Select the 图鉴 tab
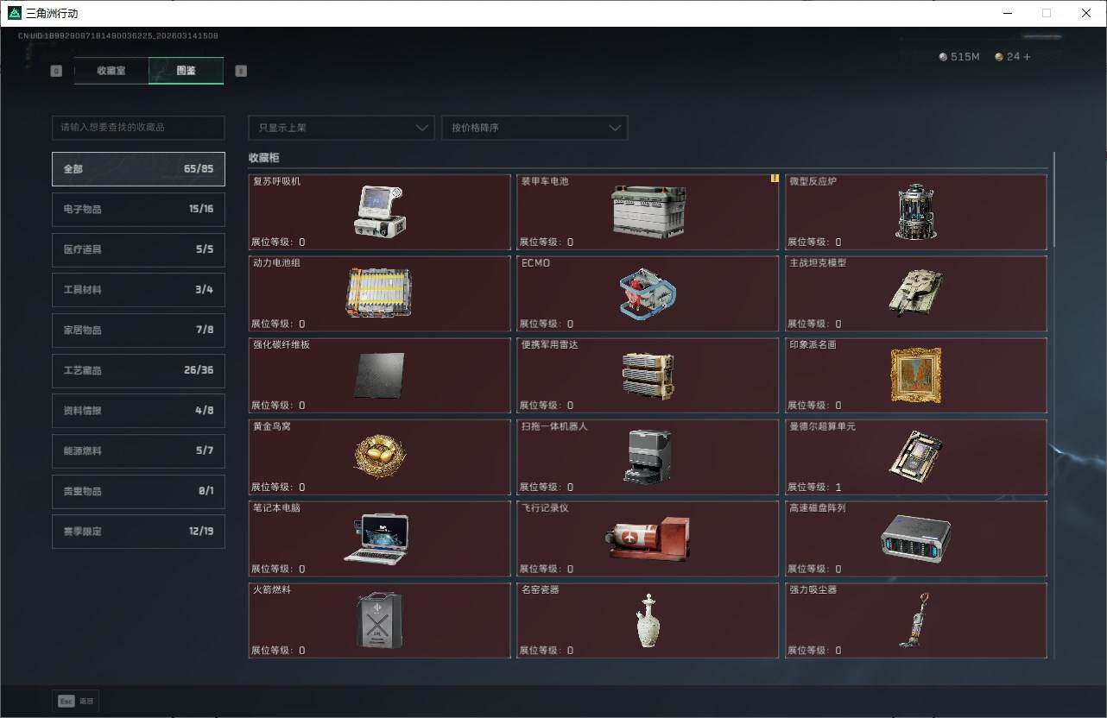 (x=186, y=71)
